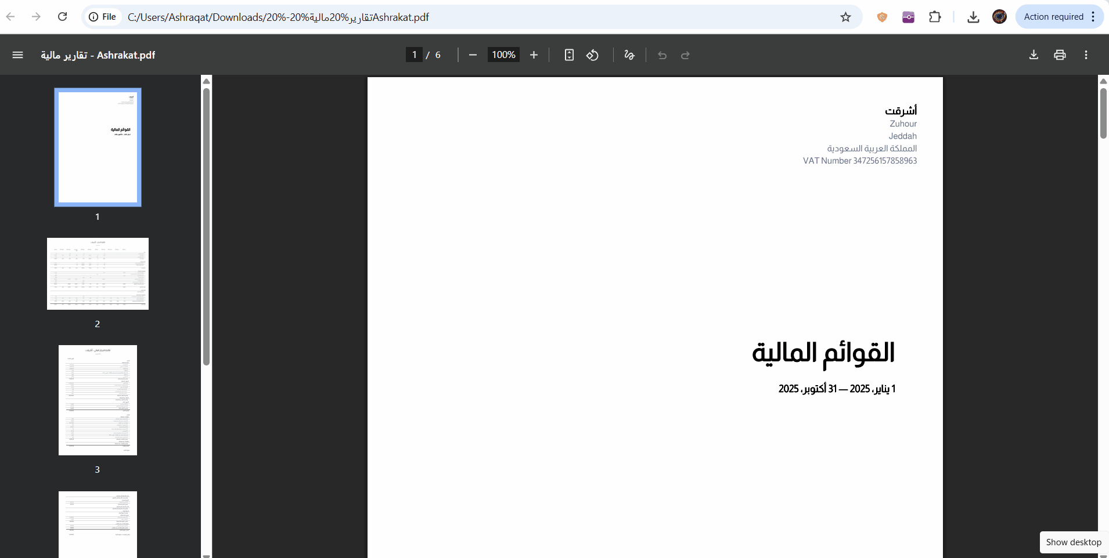Rotate the document counterclockwise
Image resolution: width=1109 pixels, height=558 pixels.
click(592, 55)
